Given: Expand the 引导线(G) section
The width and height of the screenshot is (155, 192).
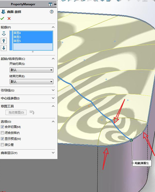Looking at the screenshot, I should [53, 90].
